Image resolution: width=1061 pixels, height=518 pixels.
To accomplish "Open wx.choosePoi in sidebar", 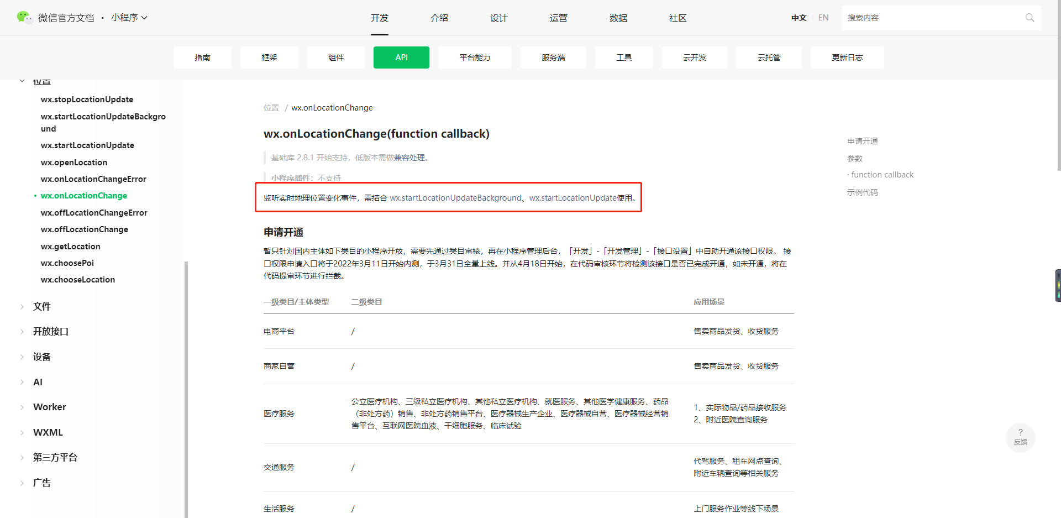I will (x=67, y=263).
